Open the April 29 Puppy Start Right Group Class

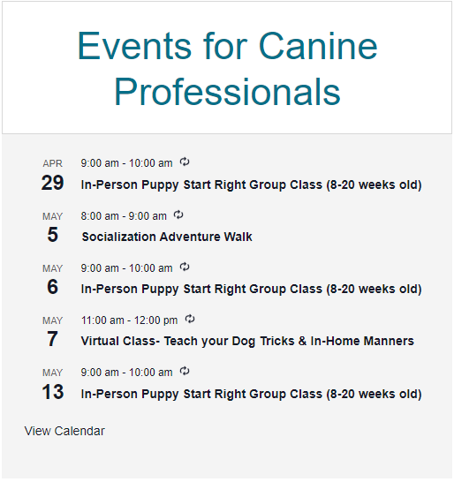click(x=251, y=185)
